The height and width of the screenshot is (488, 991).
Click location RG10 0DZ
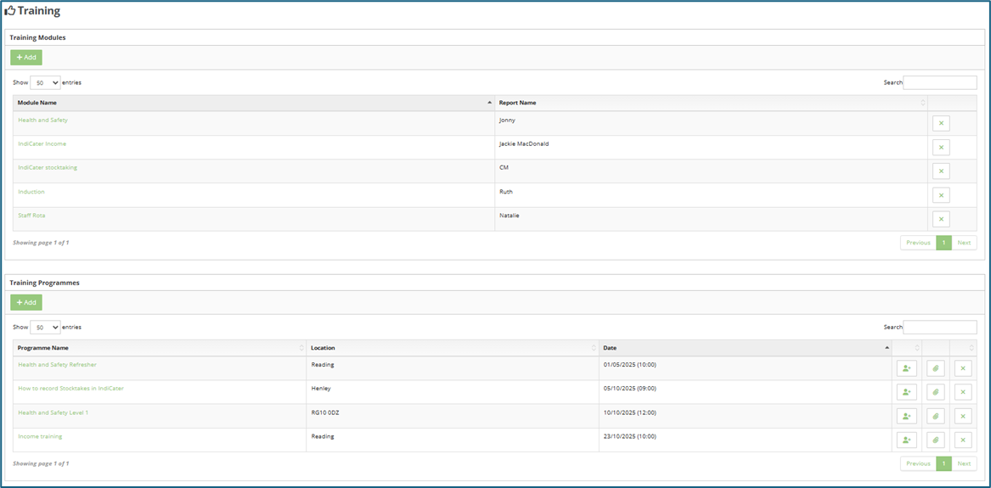(x=325, y=412)
